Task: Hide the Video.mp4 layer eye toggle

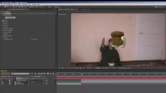Action: tap(1, 84)
